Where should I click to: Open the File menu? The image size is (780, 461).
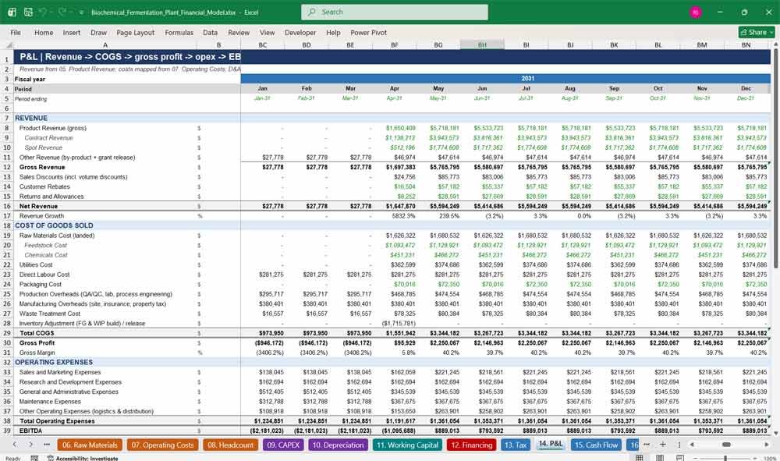click(x=16, y=32)
